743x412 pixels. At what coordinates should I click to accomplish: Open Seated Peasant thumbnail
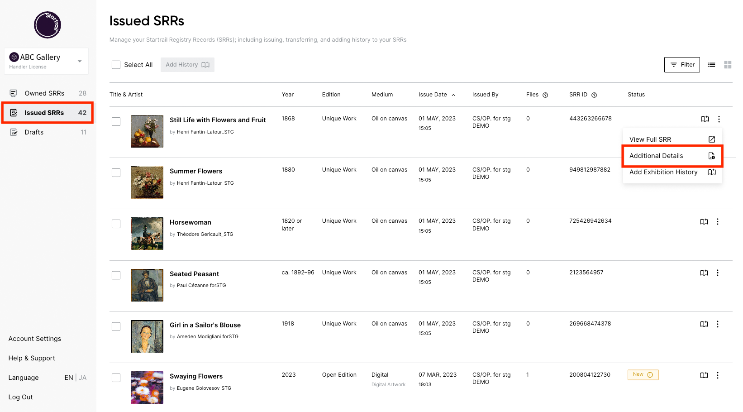pos(147,285)
